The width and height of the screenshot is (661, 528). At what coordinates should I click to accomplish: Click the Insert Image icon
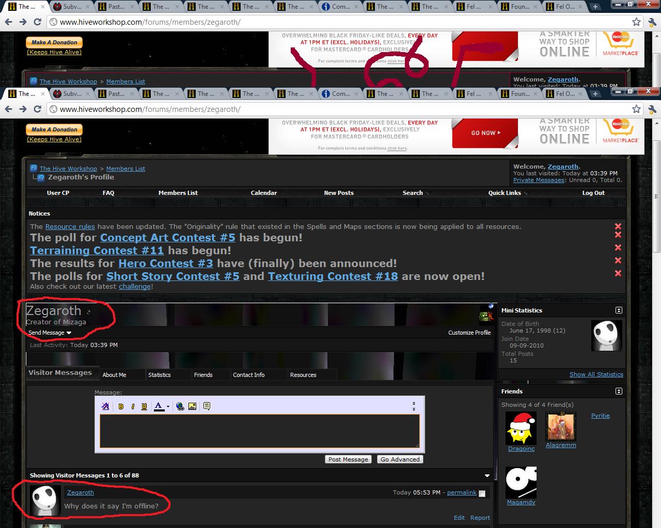click(192, 406)
